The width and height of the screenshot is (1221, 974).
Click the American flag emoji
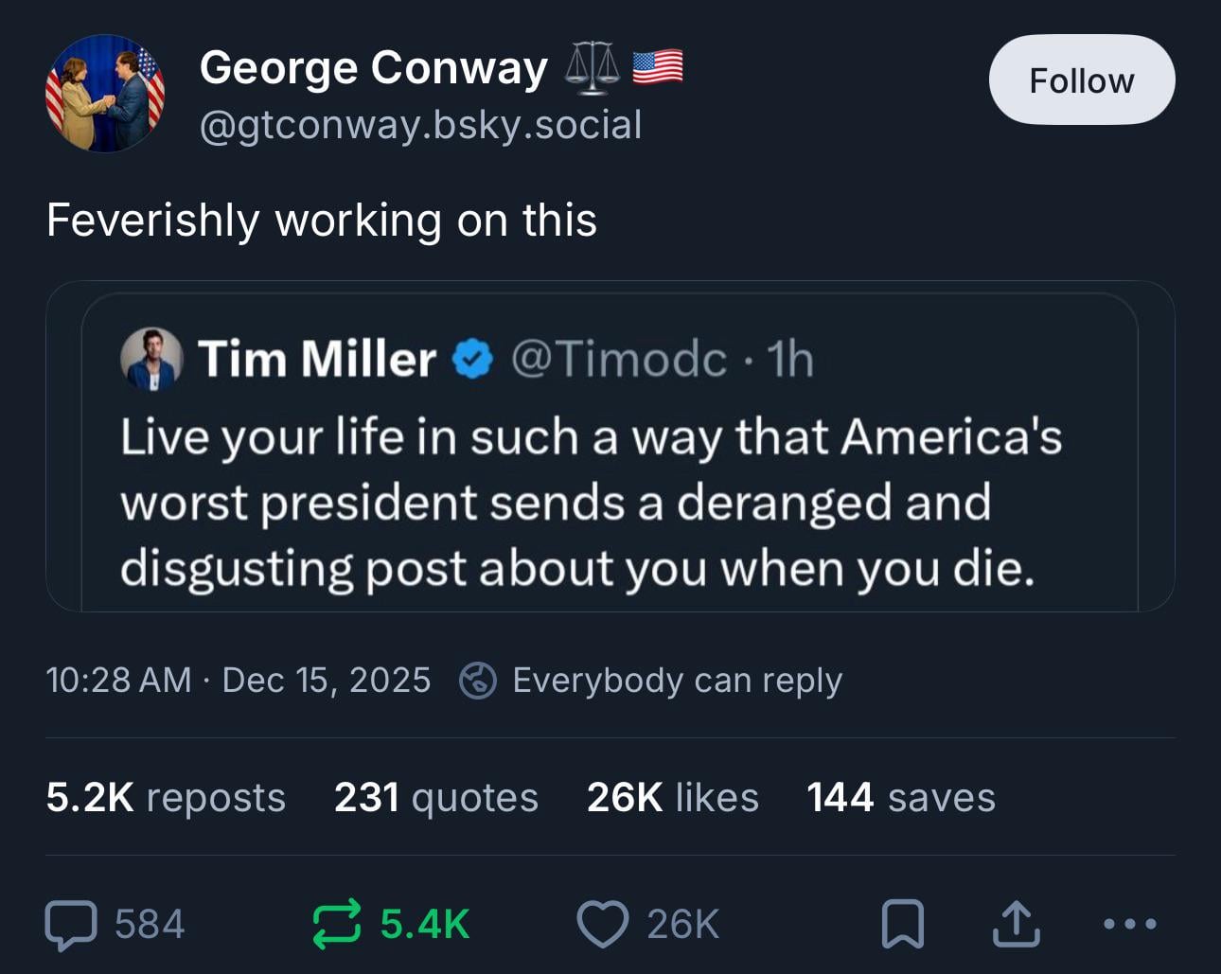(x=657, y=67)
